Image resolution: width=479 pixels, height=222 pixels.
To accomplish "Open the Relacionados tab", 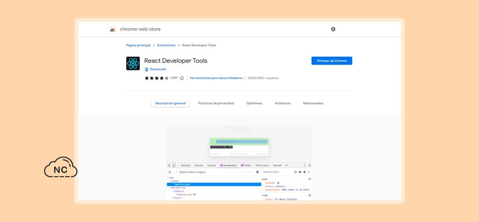I will point(313,103).
